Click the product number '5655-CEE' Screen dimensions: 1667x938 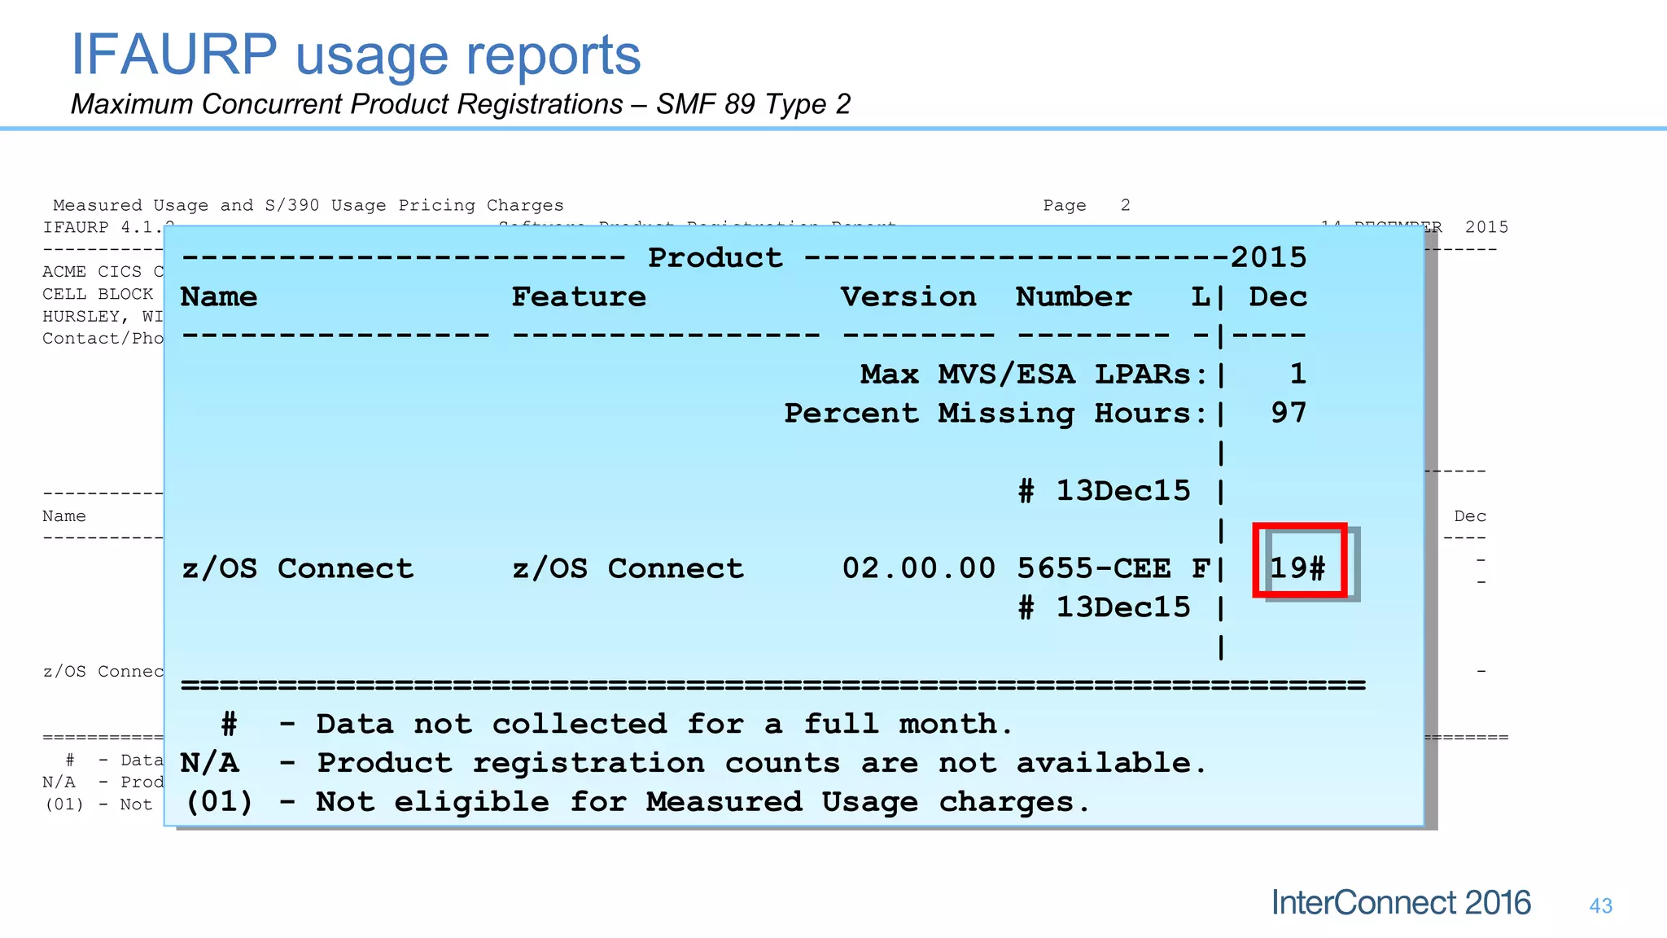1093,568
